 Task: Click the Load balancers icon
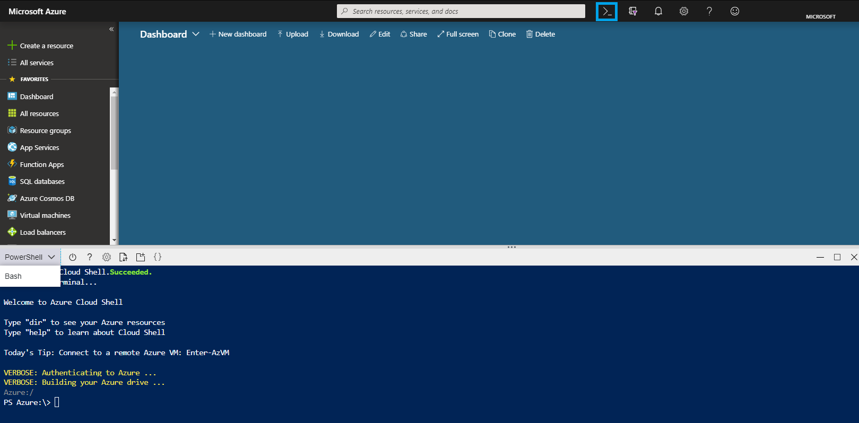tap(12, 232)
